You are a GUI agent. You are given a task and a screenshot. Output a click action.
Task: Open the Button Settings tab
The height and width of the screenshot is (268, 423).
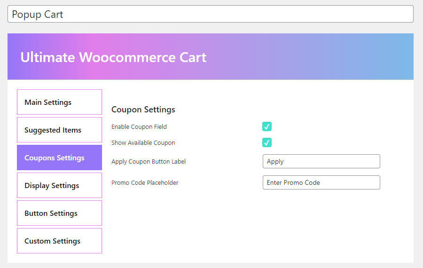pyautogui.click(x=59, y=213)
